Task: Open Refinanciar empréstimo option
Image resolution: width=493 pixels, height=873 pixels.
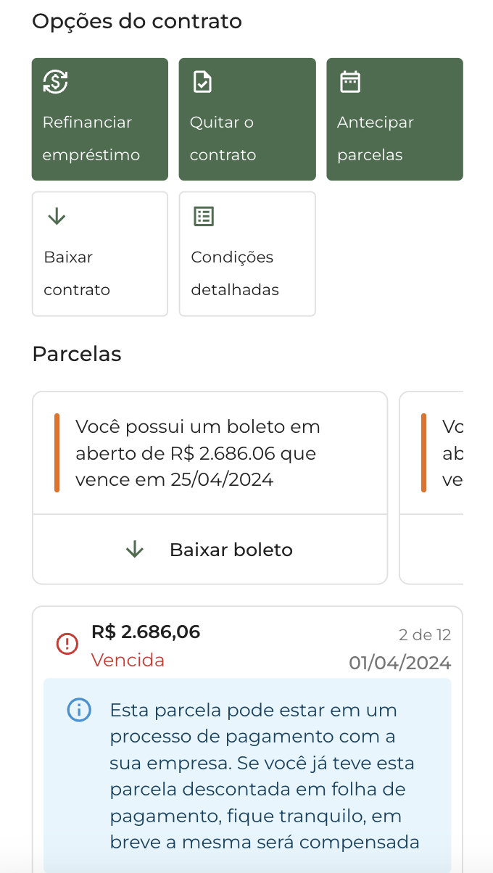Action: (91, 138)
